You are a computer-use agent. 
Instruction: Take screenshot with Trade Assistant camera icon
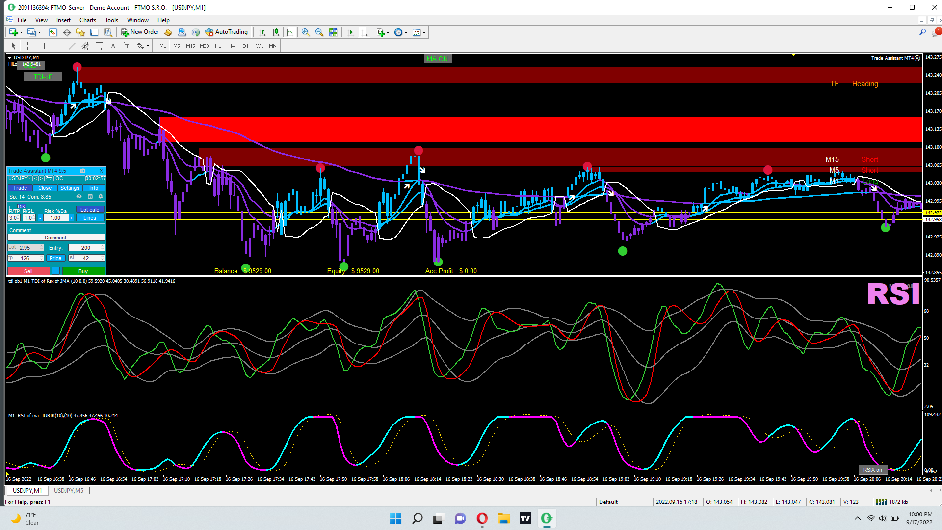(x=83, y=171)
